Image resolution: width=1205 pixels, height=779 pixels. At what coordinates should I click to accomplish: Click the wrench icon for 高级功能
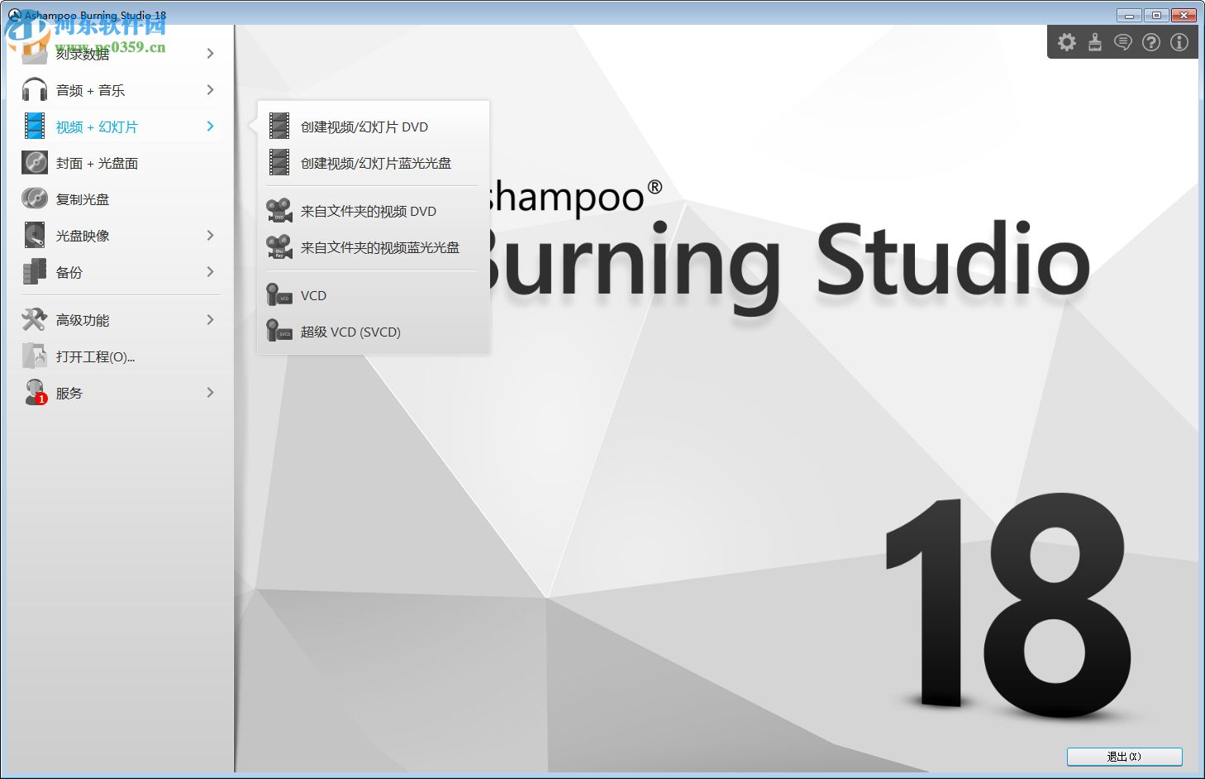(x=33, y=319)
